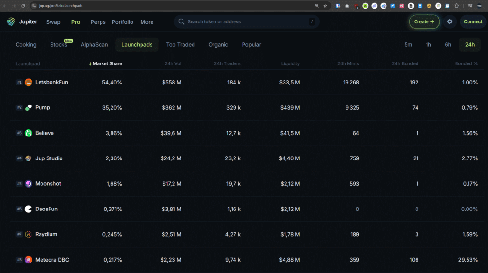Select the 5m timeframe

[x=408, y=44]
